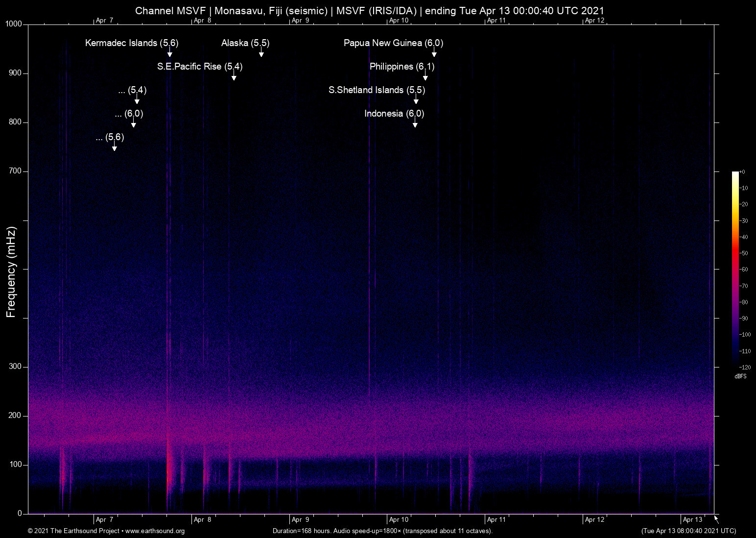Click the 1000 tick label on frequency axis
The image size is (756, 538).
point(14,24)
